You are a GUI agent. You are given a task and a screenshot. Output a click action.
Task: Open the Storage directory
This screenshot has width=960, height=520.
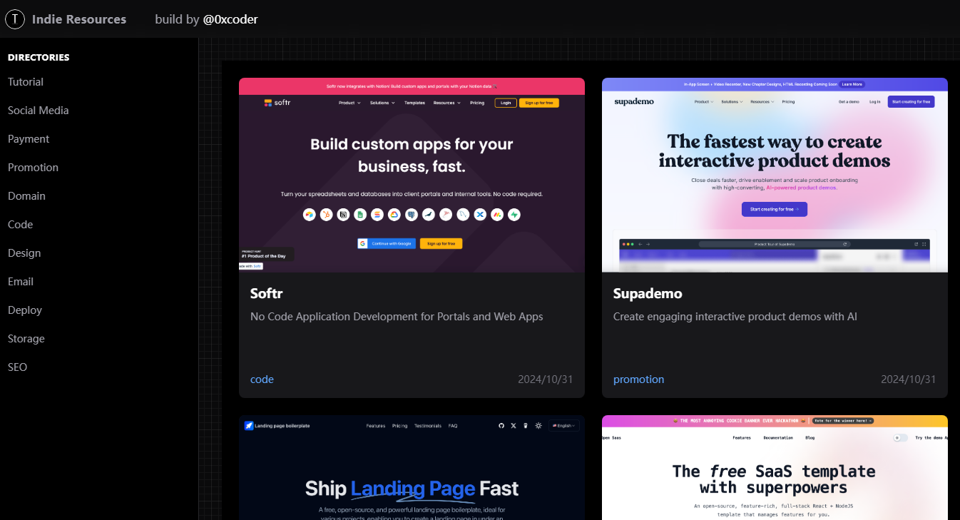pos(26,339)
